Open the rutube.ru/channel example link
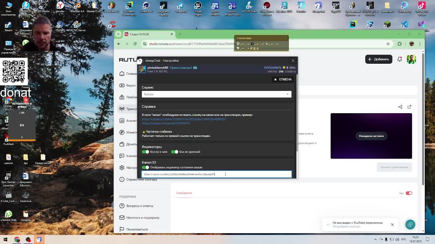 pos(166,123)
